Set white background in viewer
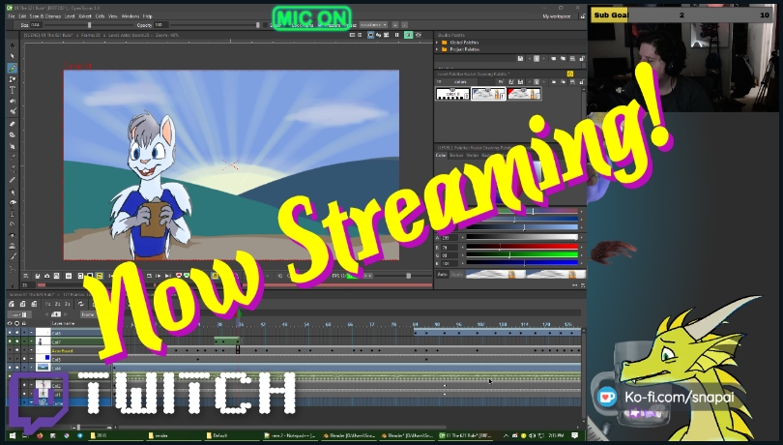783x445 pixels. (x=80, y=276)
